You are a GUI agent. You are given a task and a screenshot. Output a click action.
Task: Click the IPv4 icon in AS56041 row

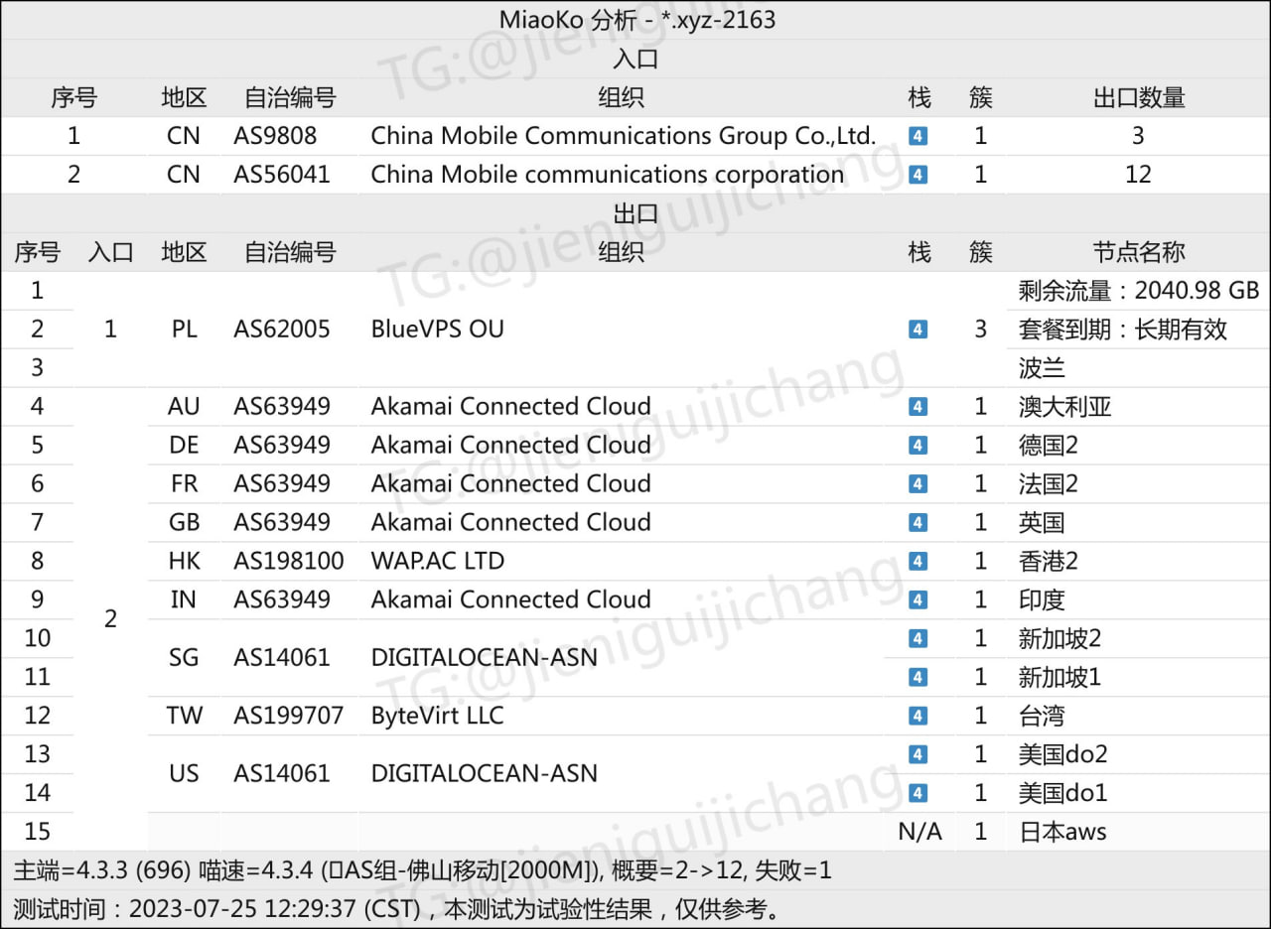click(918, 175)
